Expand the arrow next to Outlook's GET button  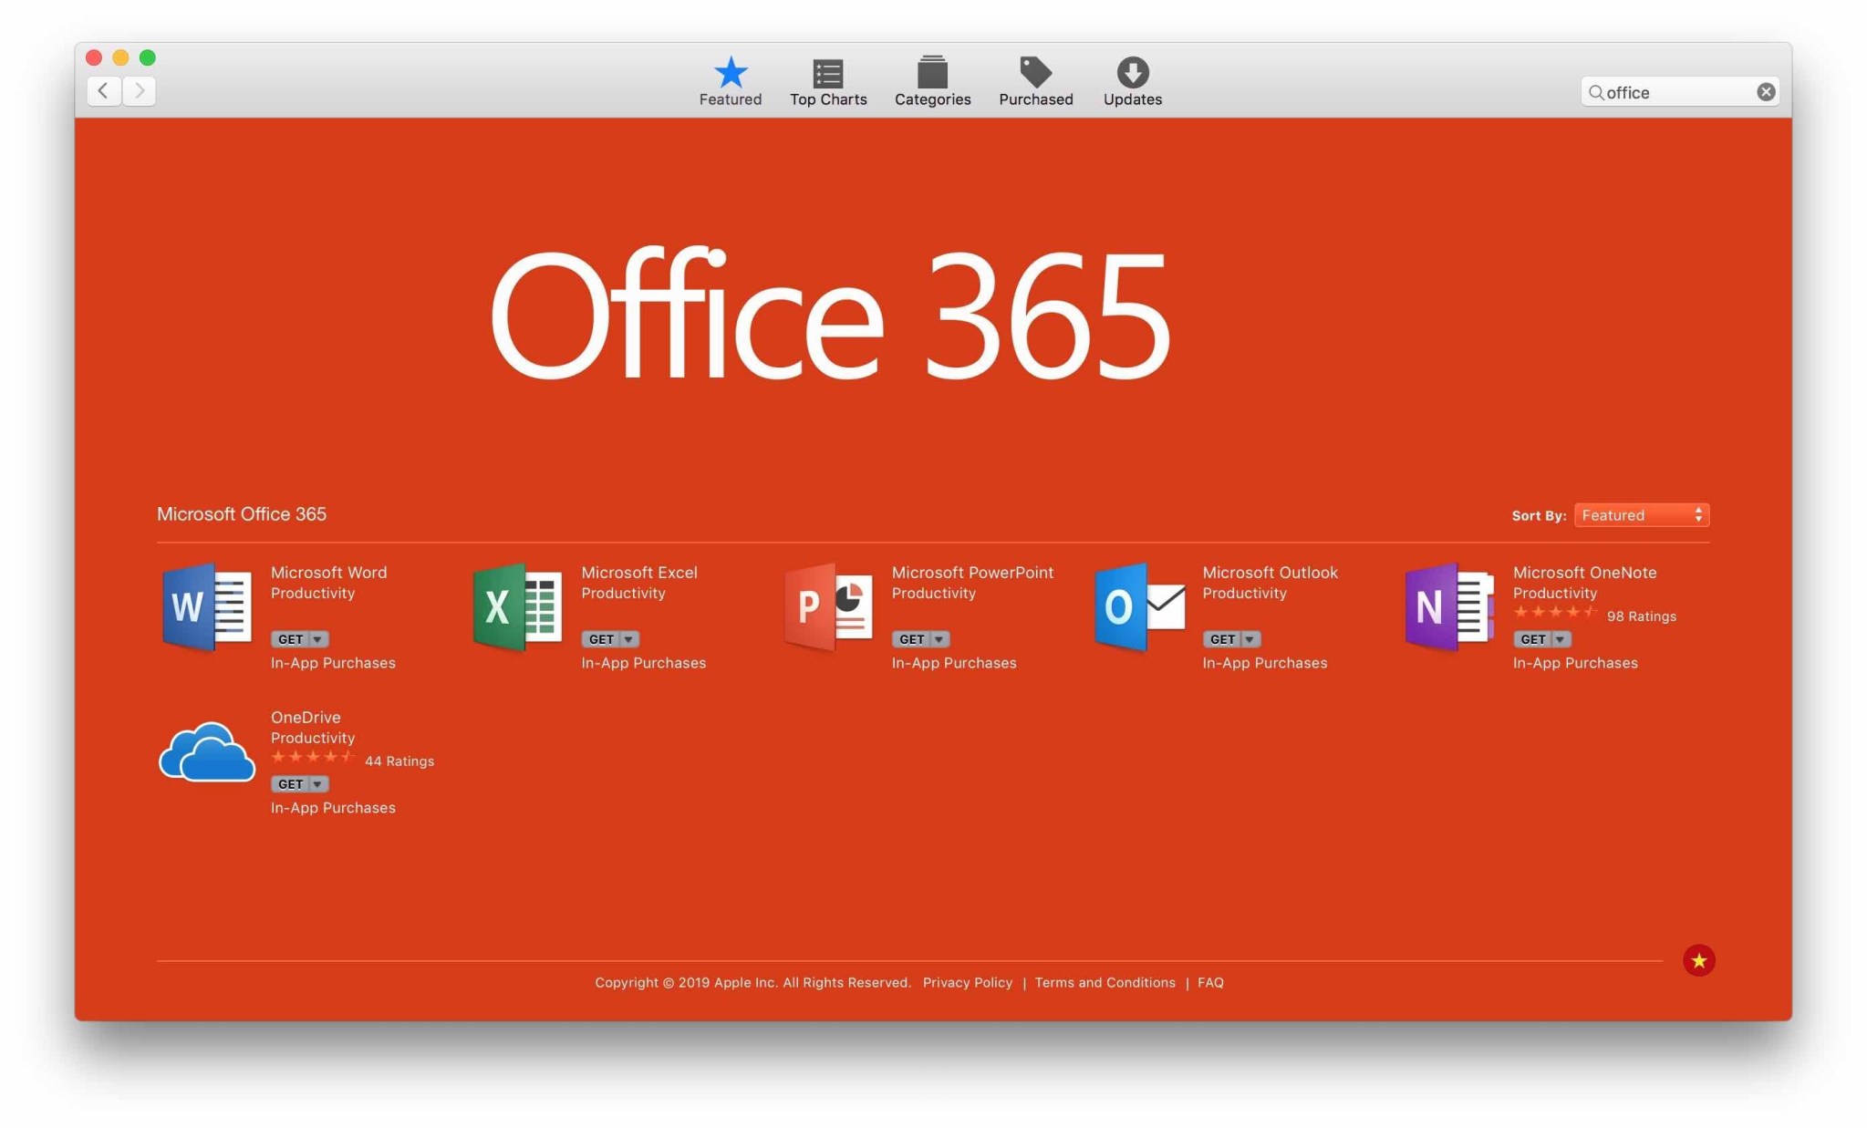pos(1250,639)
